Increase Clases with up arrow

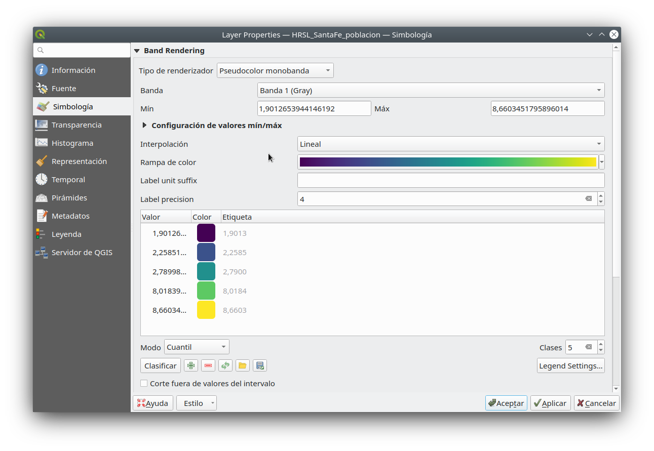click(x=601, y=344)
